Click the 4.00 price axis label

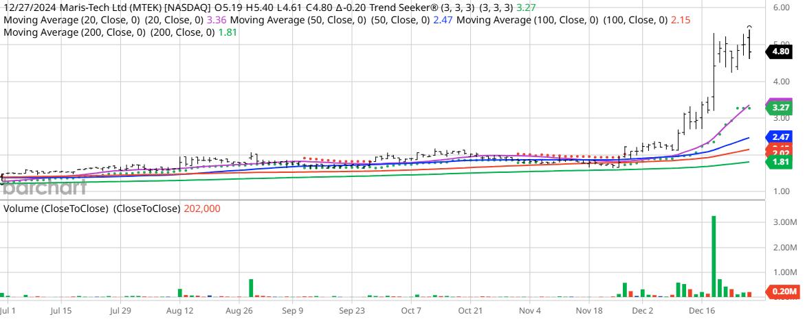pyautogui.click(x=781, y=82)
